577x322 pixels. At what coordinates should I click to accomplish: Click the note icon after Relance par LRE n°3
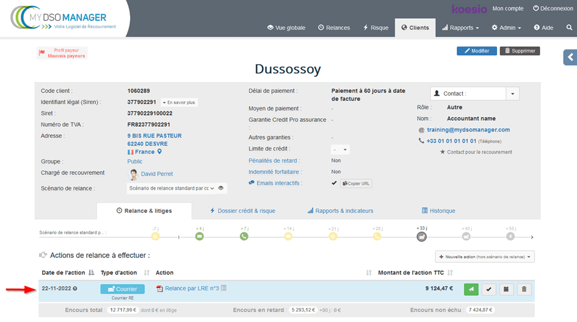click(x=224, y=288)
